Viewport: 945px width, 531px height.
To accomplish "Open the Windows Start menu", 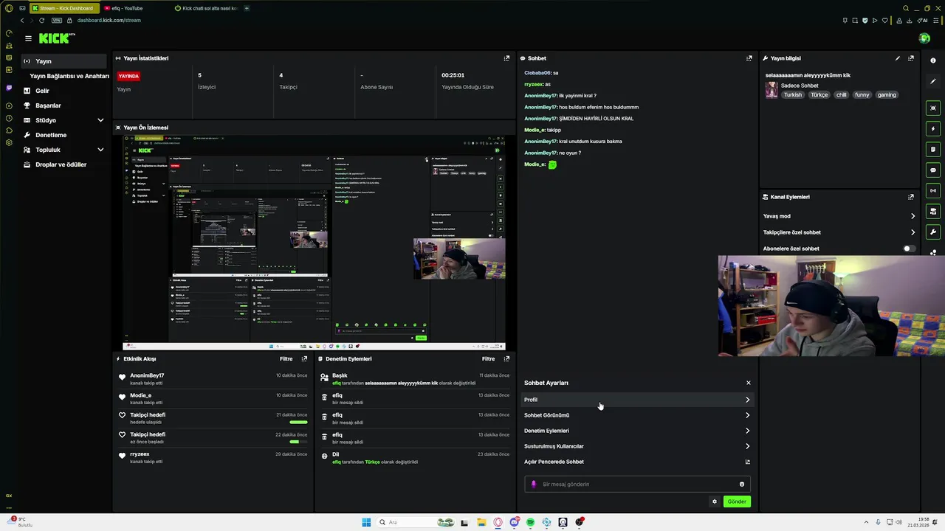I will click(x=366, y=522).
